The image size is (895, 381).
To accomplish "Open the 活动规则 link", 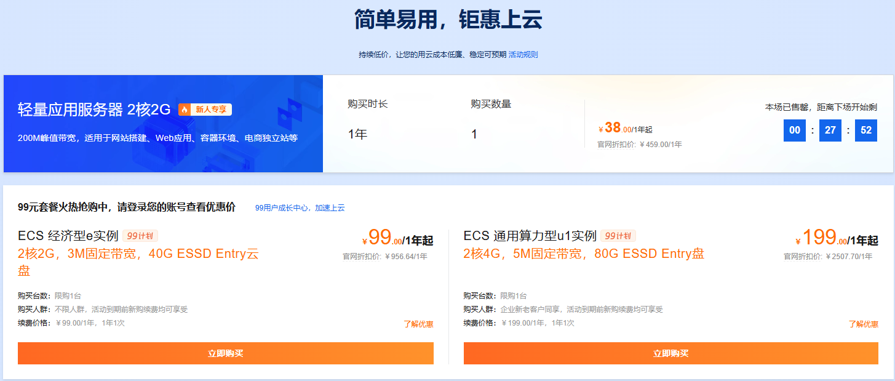I will coord(523,55).
